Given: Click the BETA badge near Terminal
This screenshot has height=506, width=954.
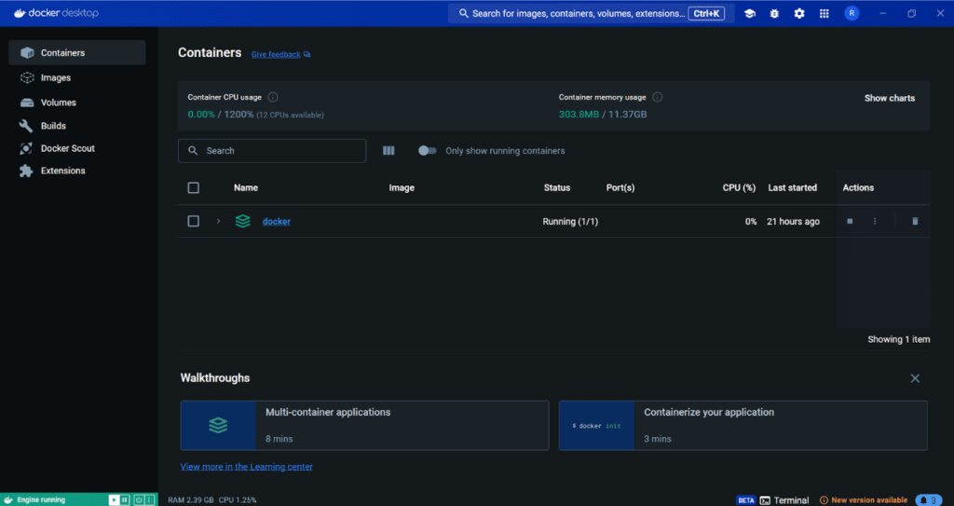Looking at the screenshot, I should click(746, 499).
